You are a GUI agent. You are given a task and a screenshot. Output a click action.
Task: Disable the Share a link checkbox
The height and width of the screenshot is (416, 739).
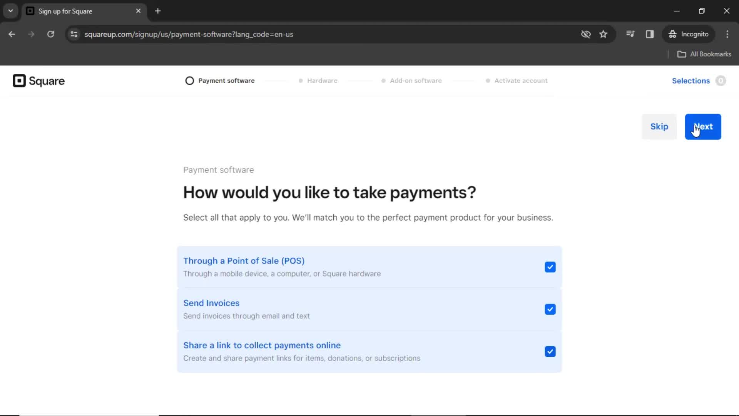(550, 352)
